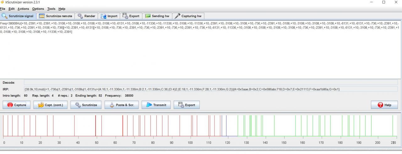
Task: Click the raw signal text area
Action: (201, 49)
